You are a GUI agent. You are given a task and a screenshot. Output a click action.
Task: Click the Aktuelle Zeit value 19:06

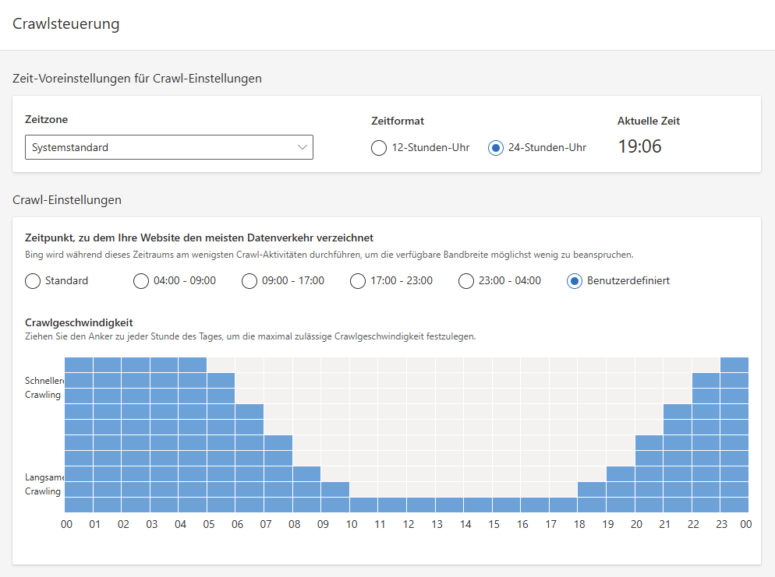tap(639, 146)
